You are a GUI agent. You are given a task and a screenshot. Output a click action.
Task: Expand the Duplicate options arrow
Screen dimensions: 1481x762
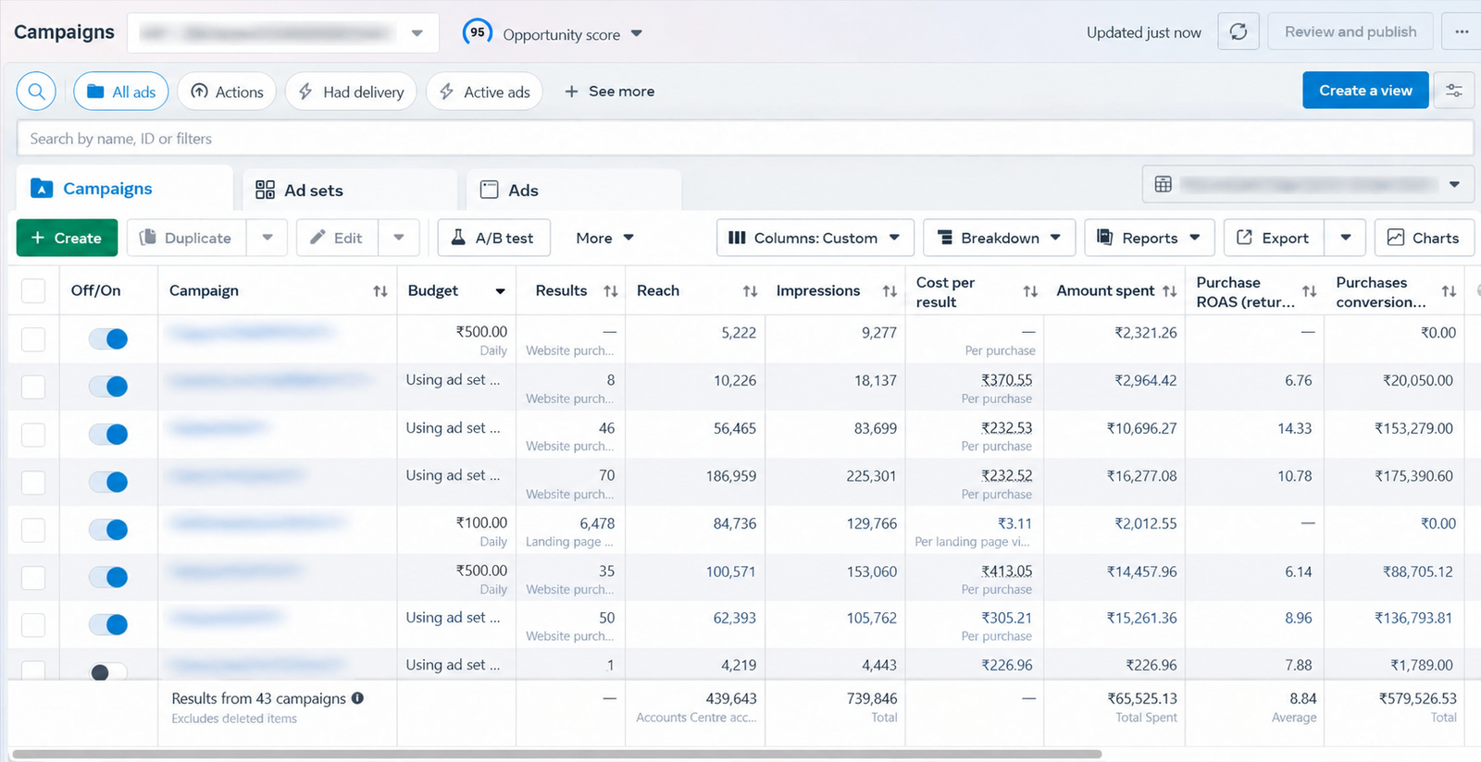click(268, 238)
